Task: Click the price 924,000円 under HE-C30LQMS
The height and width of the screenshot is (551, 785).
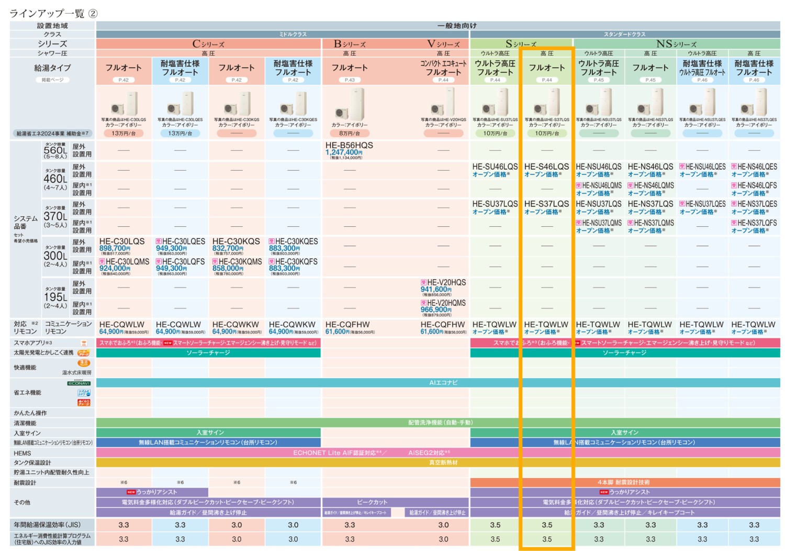Action: pos(115,268)
